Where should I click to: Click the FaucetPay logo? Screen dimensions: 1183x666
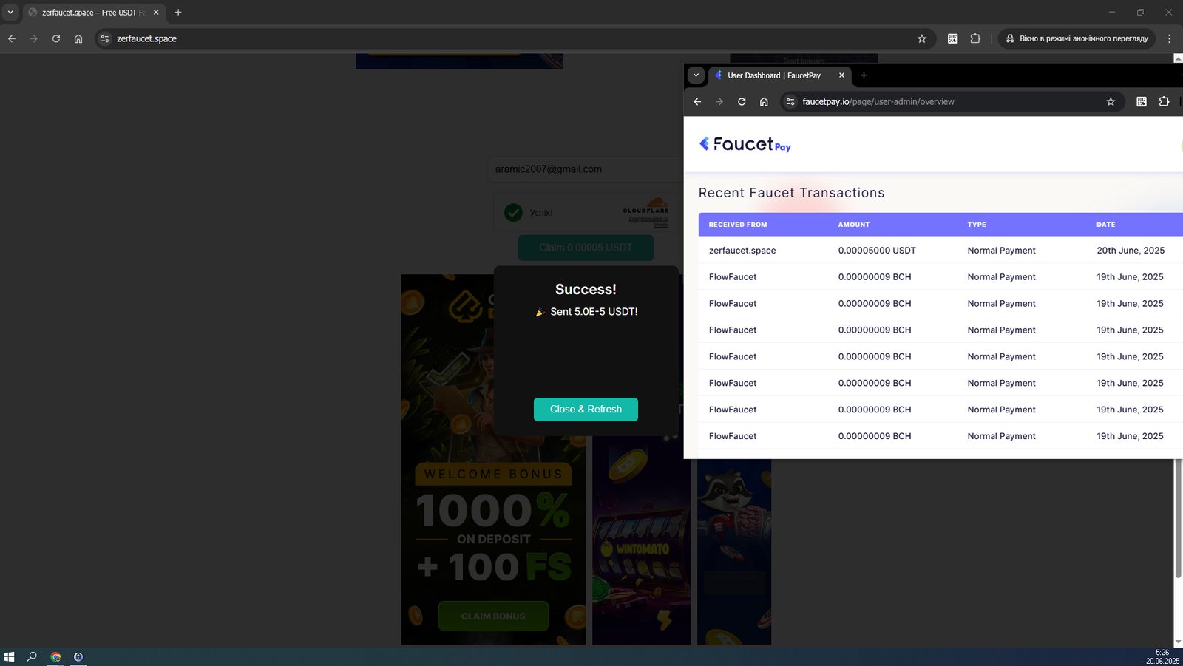745,144
